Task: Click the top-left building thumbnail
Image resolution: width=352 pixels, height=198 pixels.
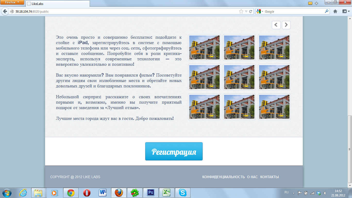Action: [x=204, y=47]
